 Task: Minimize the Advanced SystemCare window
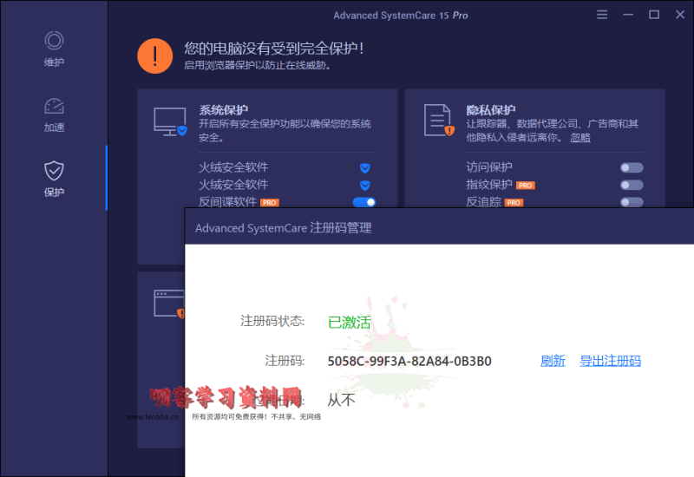tap(628, 15)
